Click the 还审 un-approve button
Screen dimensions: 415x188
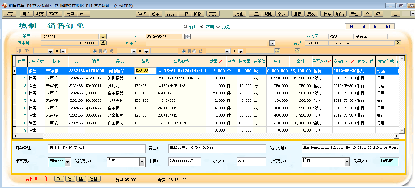(155, 14)
